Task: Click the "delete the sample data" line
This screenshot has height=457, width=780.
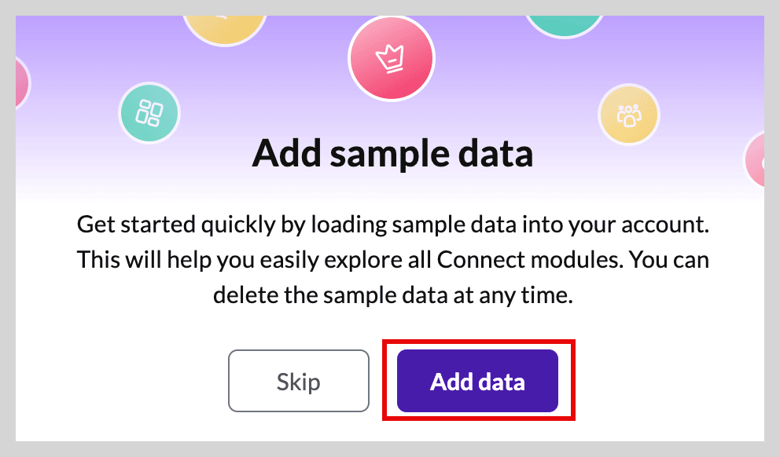Action: tap(392, 295)
